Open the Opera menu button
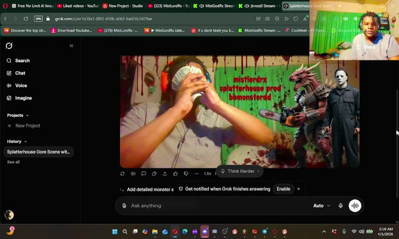 click(5, 6)
